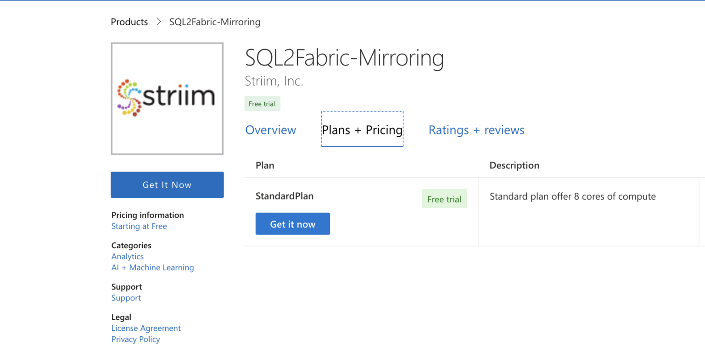Open the AI + Machine Learning category
Image resolution: width=705 pixels, height=362 pixels.
[x=152, y=267]
